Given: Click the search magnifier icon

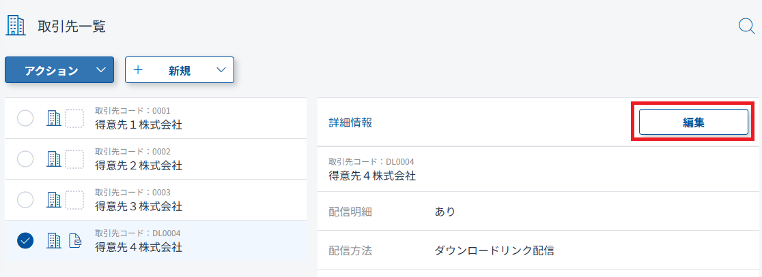Looking at the screenshot, I should (746, 27).
